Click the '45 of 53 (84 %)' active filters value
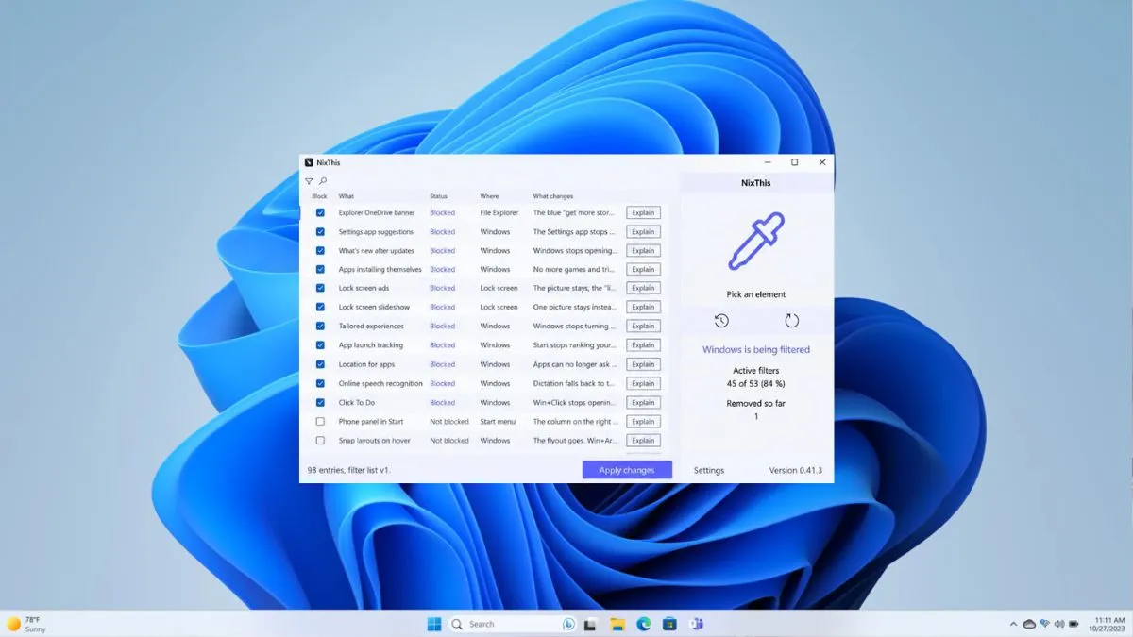 [756, 383]
